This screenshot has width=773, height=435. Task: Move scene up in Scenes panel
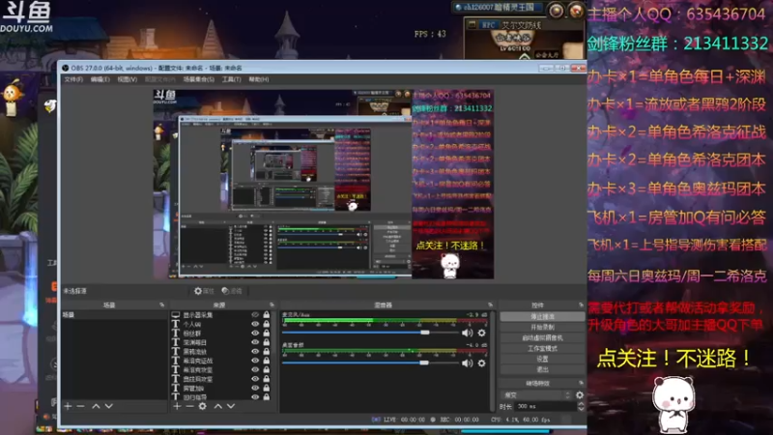point(96,406)
